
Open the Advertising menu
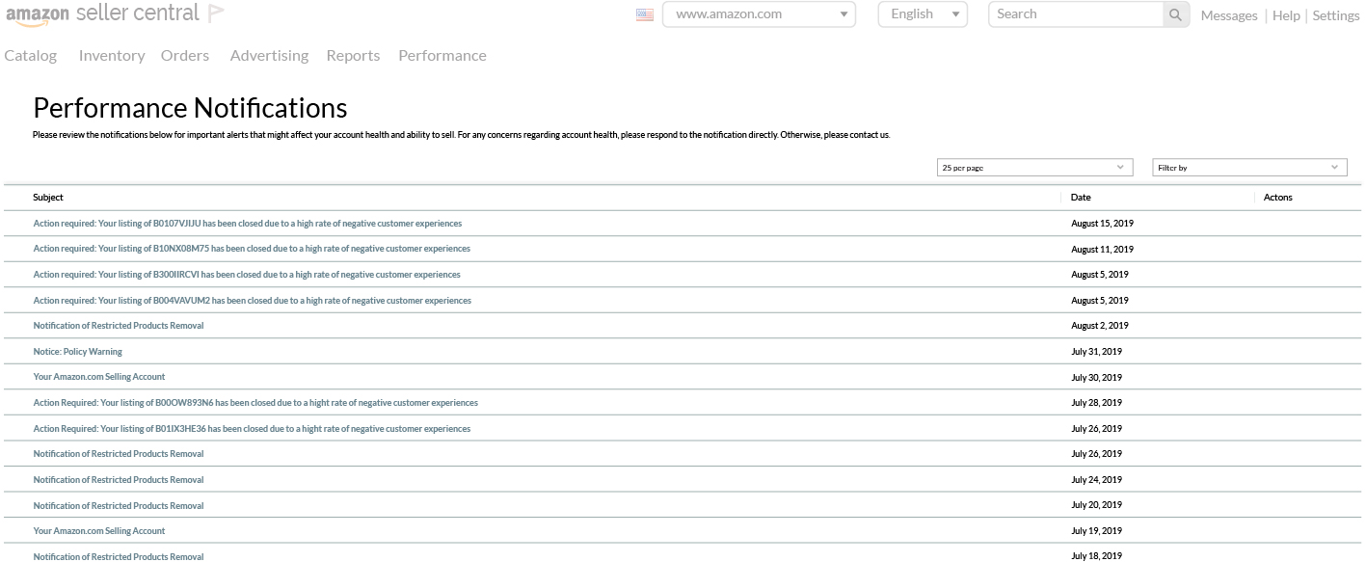click(x=268, y=55)
